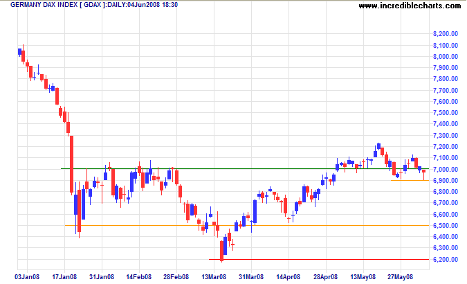Click the 7,800.00 price axis label
The width and height of the screenshot is (467, 284).
coord(446,79)
